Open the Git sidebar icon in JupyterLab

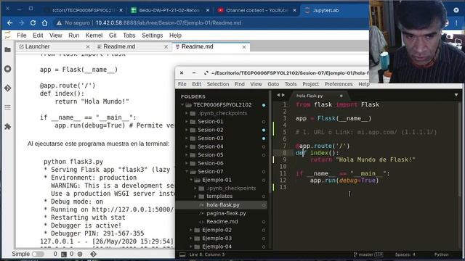coord(8,88)
